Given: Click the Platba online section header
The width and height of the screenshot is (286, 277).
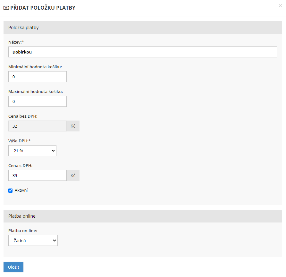Looking at the screenshot, I should [22, 216].
